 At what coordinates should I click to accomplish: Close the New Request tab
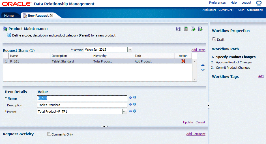point(51,16)
